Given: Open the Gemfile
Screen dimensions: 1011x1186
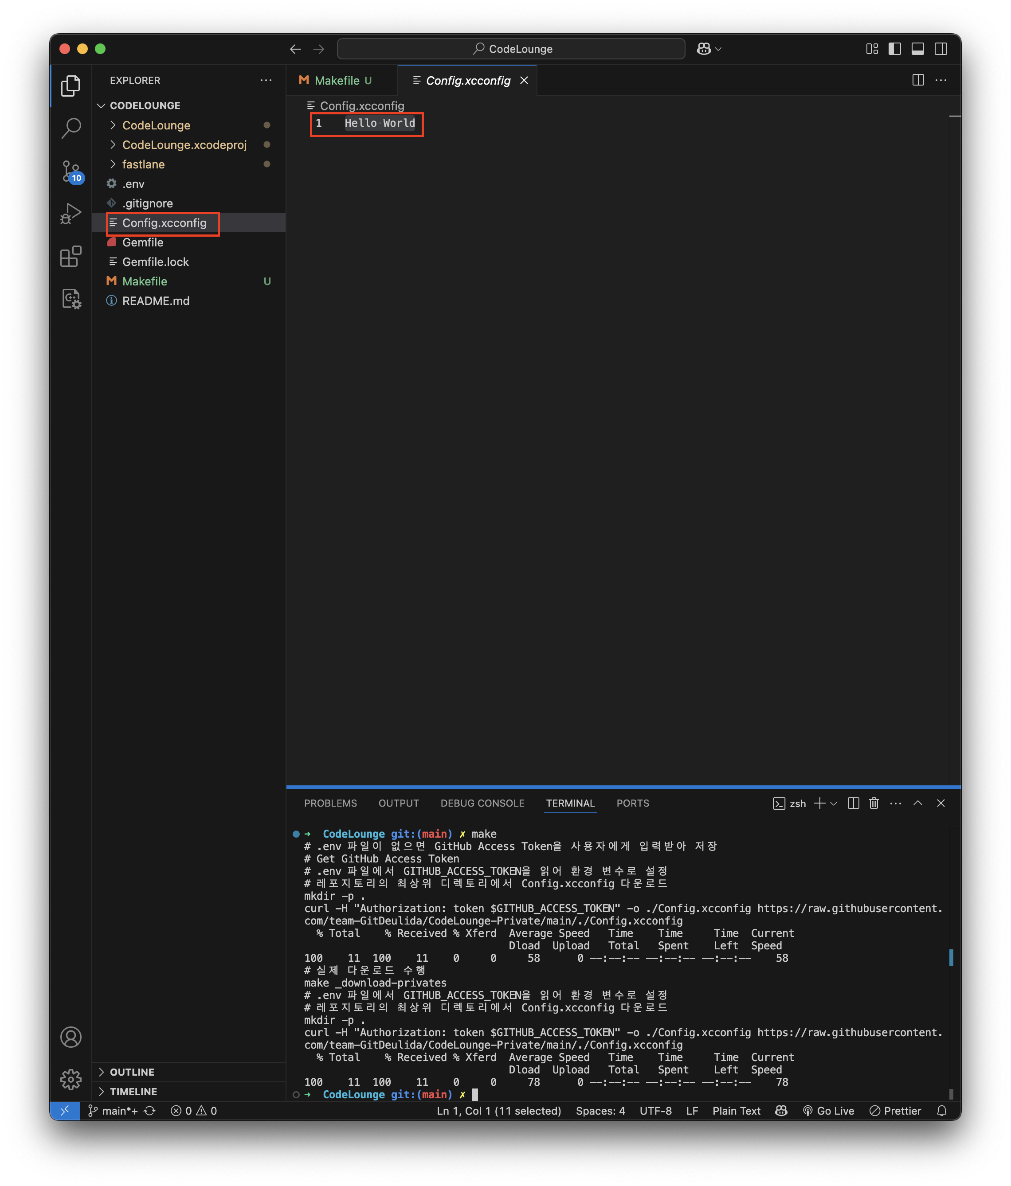Looking at the screenshot, I should click(189, 242).
